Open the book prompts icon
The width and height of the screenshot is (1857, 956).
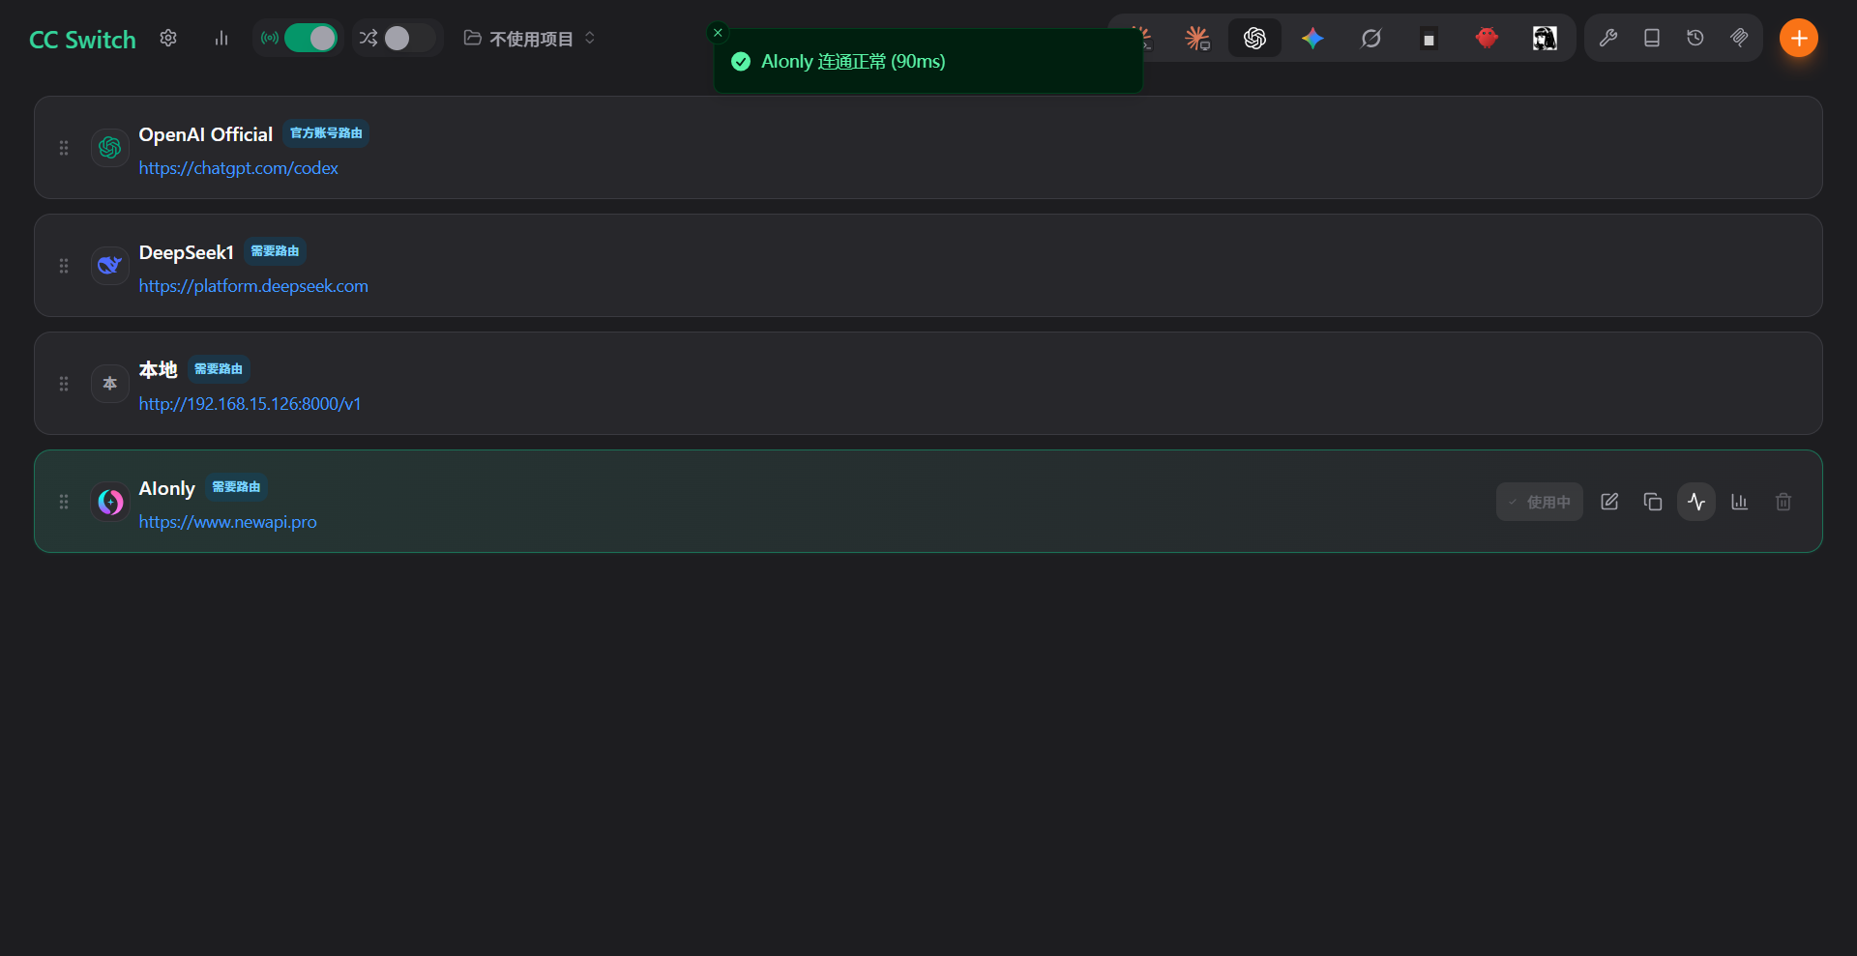[1652, 38]
